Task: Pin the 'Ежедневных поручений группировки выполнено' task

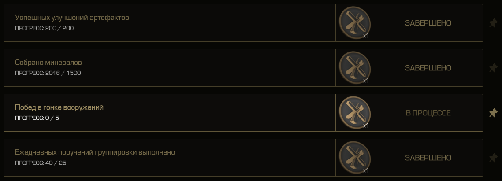Action: 493,158
